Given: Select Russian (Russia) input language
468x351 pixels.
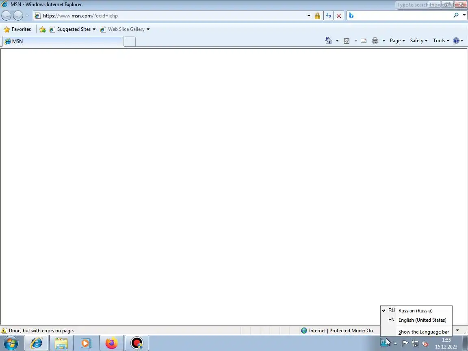Looking at the screenshot, I should click(416, 311).
